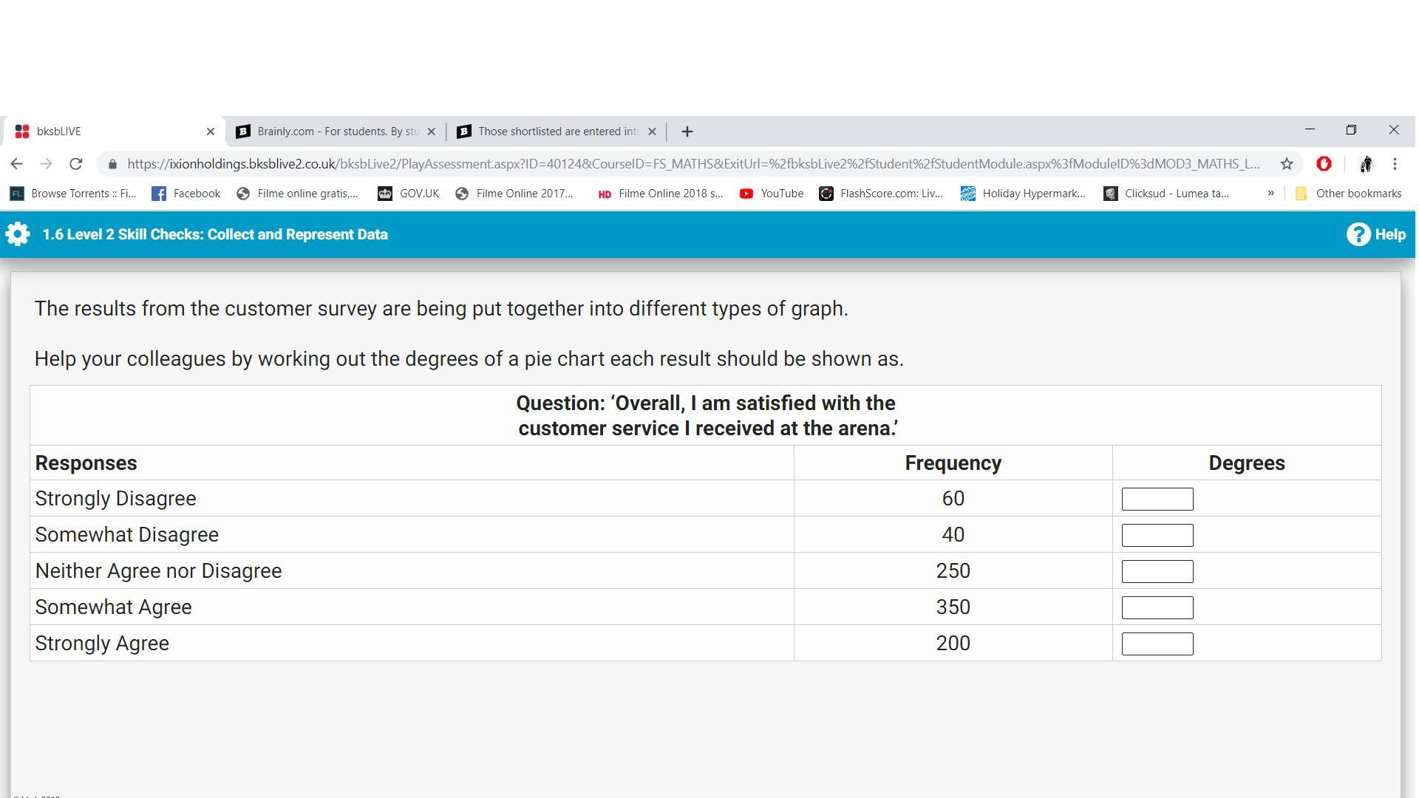Bookmark this page with the star icon
This screenshot has height=798, width=1419.
point(1287,164)
